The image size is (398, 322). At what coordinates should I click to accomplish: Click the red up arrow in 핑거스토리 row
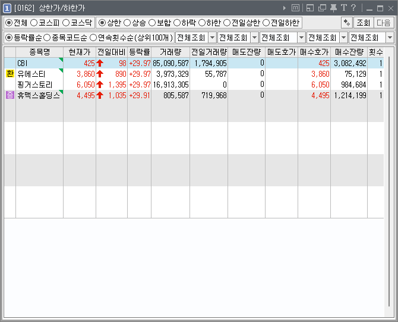pyautogui.click(x=100, y=85)
